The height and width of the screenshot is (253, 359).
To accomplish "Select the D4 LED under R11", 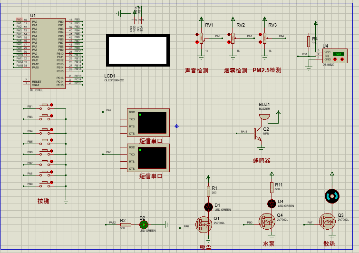I will tap(272, 204).
